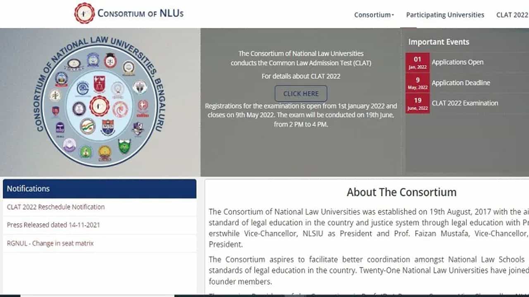Viewport: 529px width, 297px height.
Task: Open Press Released dated 14-11-2021 link
Action: 53,225
